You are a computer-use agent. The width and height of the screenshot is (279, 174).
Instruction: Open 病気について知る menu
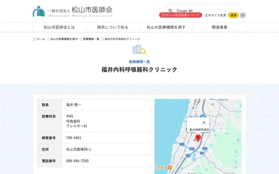[x=112, y=27]
